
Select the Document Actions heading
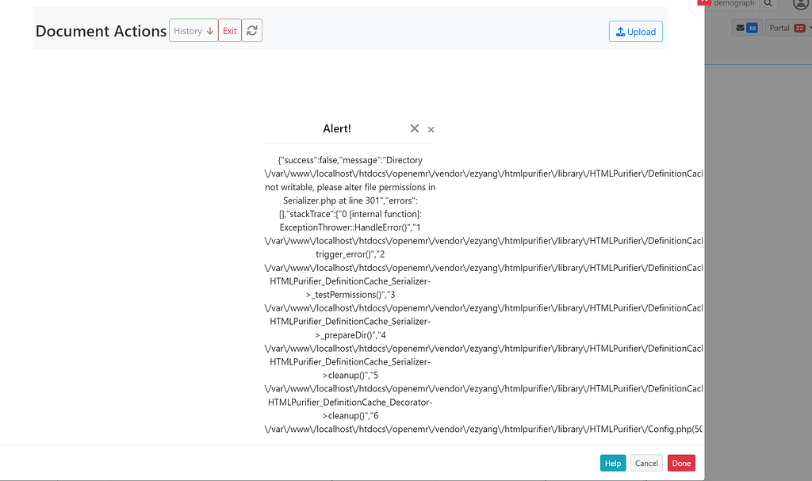coord(101,31)
